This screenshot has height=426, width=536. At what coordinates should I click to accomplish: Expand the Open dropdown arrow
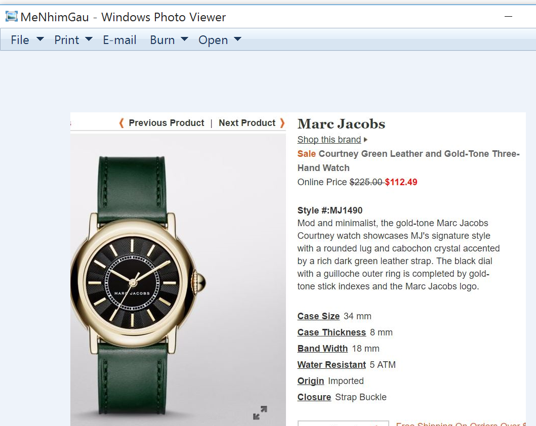point(237,39)
